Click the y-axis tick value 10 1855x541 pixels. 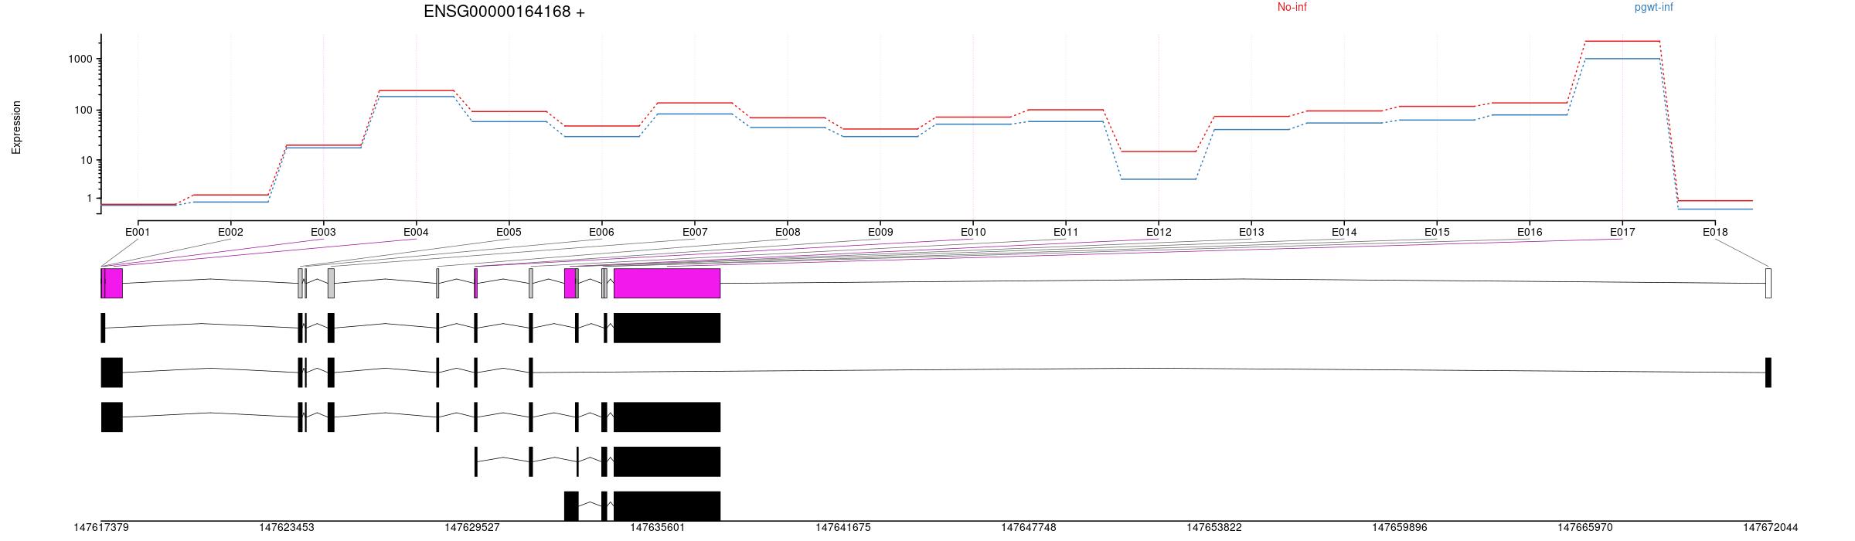(x=87, y=161)
